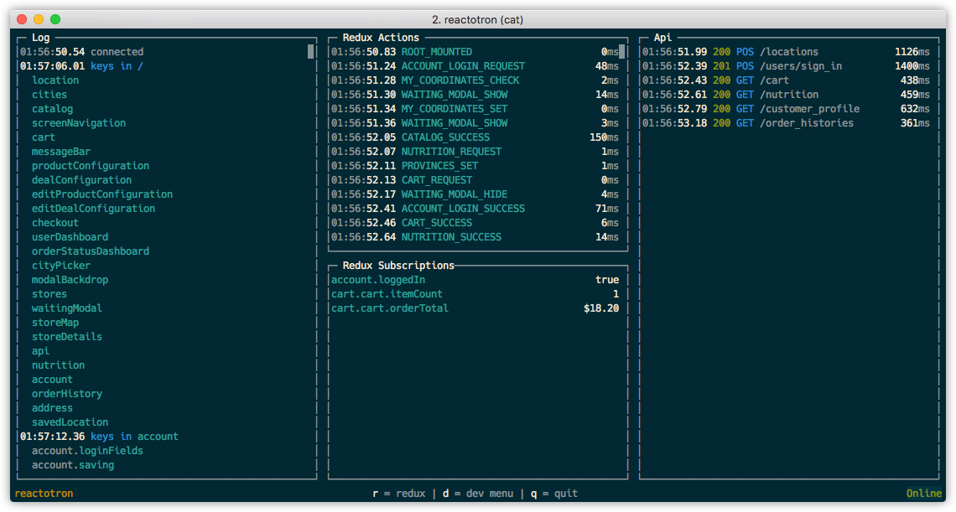Click the 'r = redux' shortcut hint
Screen dimensions: 956x512
pos(398,494)
